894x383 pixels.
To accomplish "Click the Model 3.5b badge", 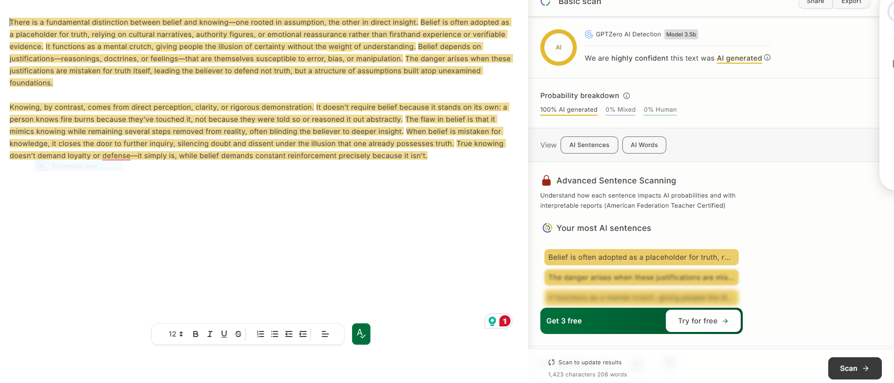I will click(681, 34).
